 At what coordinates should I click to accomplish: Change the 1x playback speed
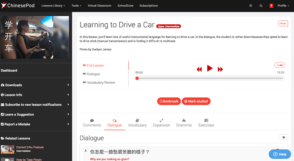coord(280,65)
